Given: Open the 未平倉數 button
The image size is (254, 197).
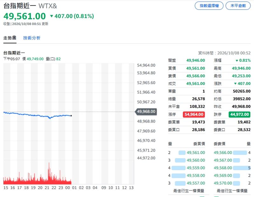Looking at the screenshot, I should pyautogui.click(x=238, y=6).
